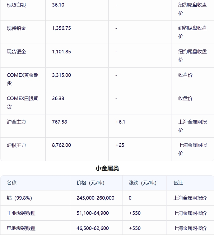Click the 767.58 price cell
This screenshot has height=235, width=214.
pyautogui.click(x=59, y=122)
